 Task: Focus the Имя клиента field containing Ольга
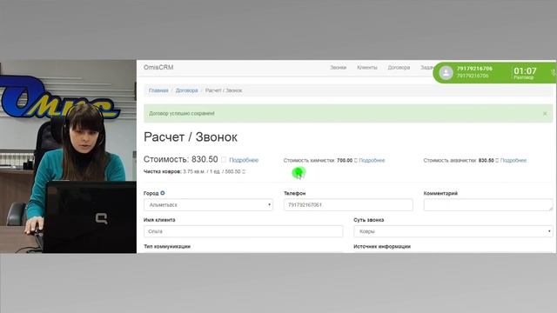click(x=244, y=231)
